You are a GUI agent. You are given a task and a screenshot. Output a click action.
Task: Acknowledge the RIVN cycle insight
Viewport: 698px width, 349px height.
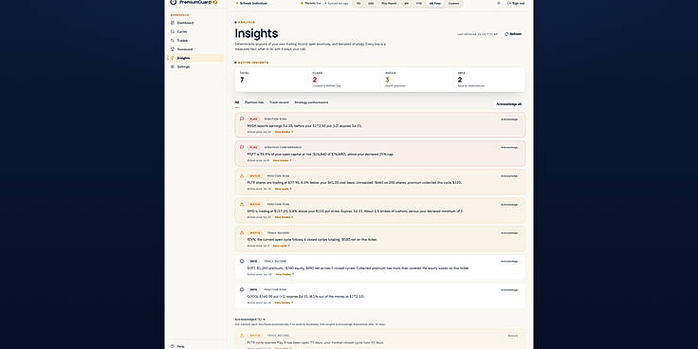coord(509,232)
